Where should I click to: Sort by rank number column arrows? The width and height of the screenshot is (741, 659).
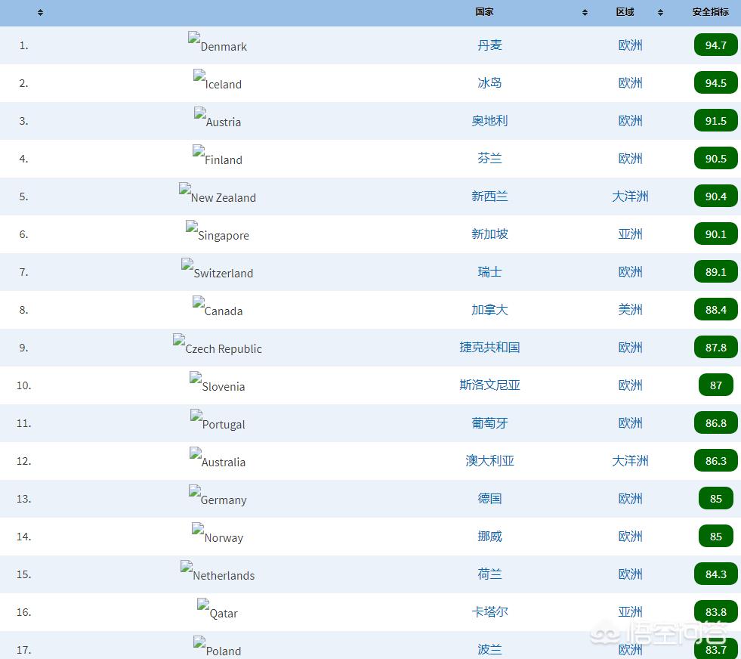[40, 13]
